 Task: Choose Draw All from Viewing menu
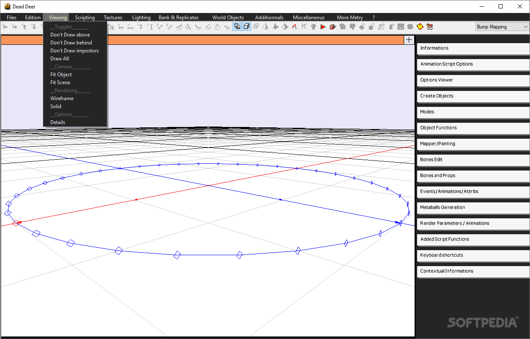tap(60, 59)
